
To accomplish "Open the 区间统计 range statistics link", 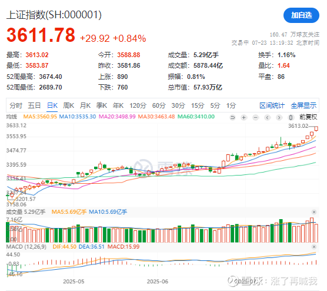I will [272, 105].
